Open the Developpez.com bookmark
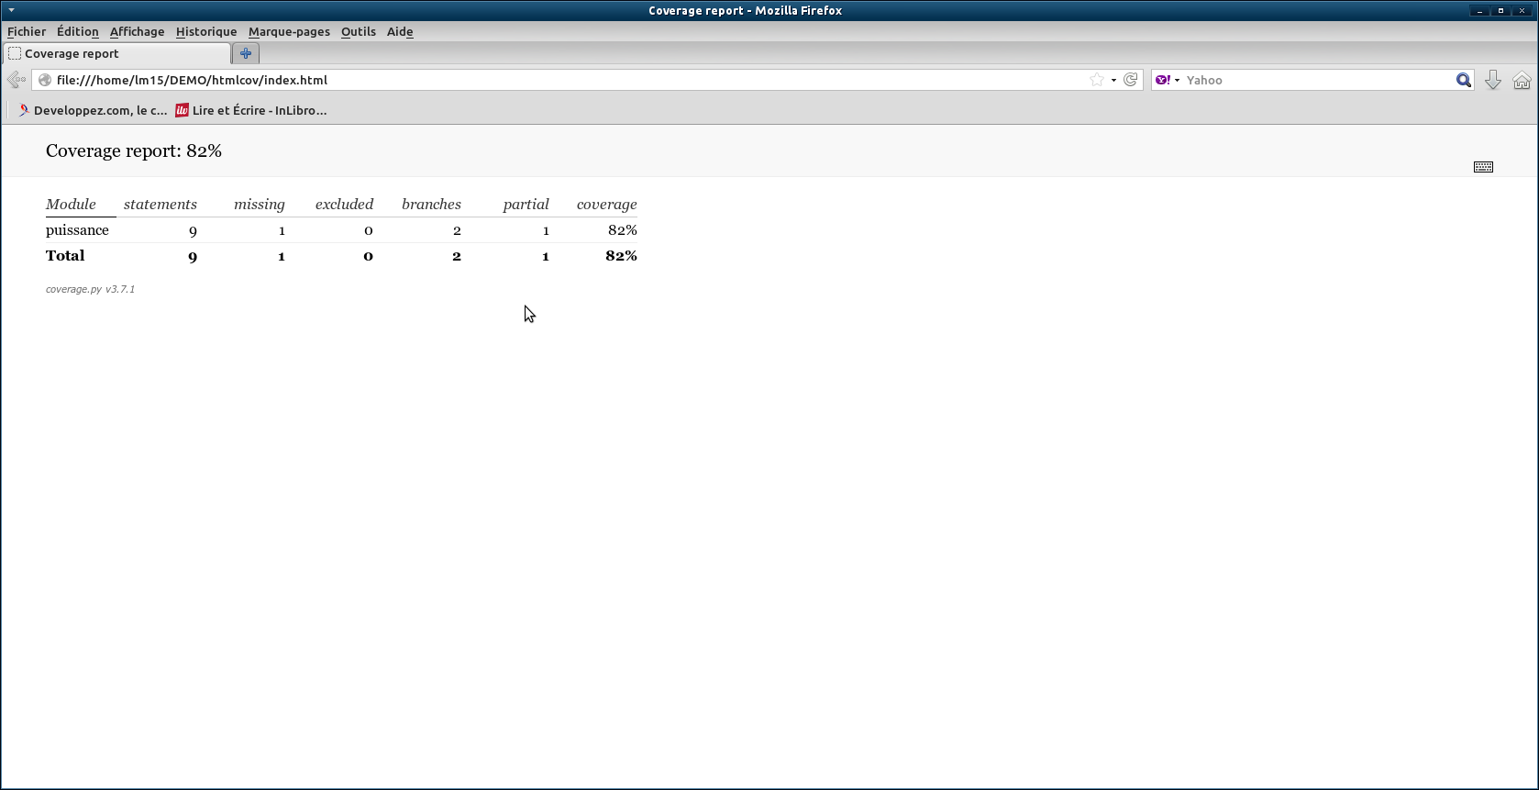Image resolution: width=1539 pixels, height=790 pixels. [92, 110]
